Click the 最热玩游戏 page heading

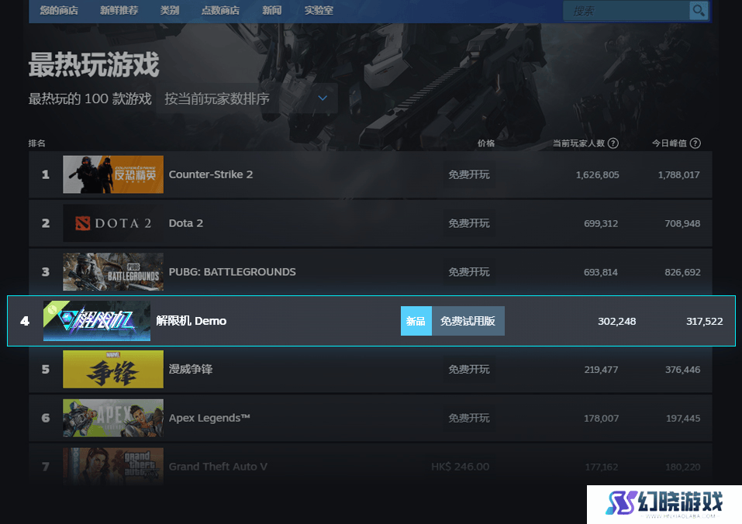[x=94, y=64]
